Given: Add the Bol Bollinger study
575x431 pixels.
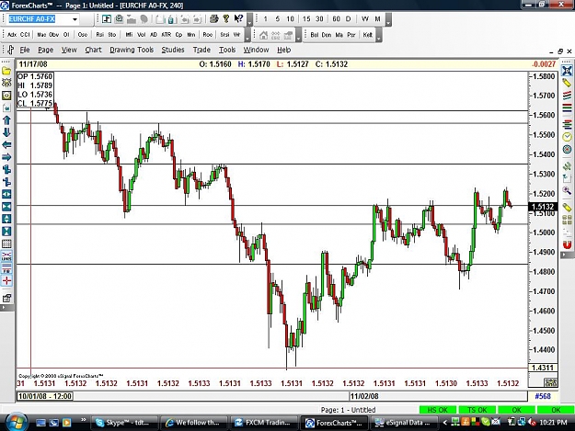Looking at the screenshot, I should click(x=315, y=35).
